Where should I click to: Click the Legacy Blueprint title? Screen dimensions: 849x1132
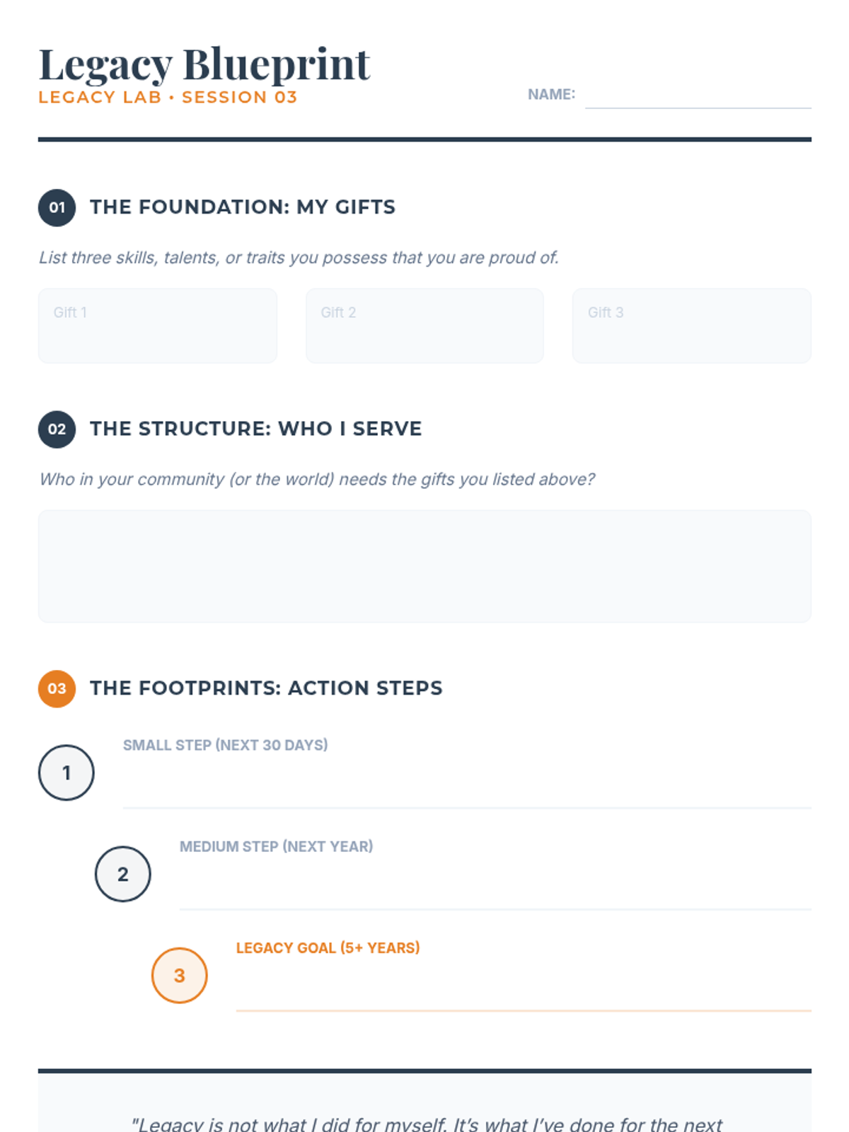coord(204,64)
